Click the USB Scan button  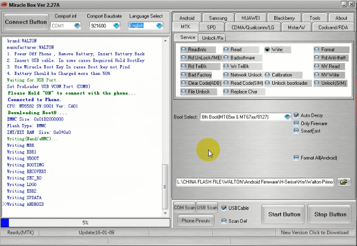pos(207,208)
